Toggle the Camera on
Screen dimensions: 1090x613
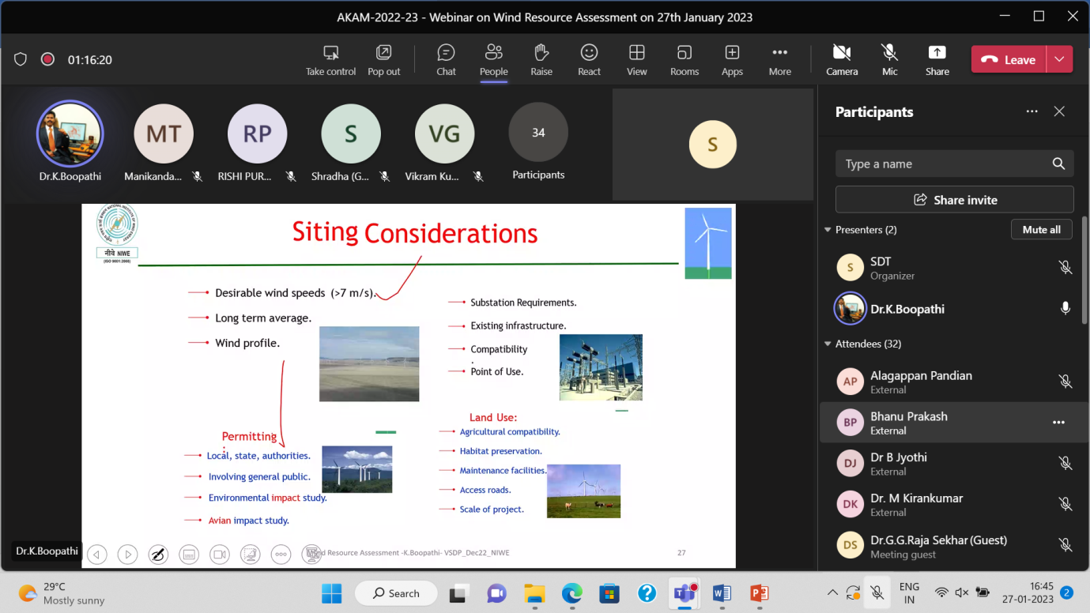click(842, 59)
